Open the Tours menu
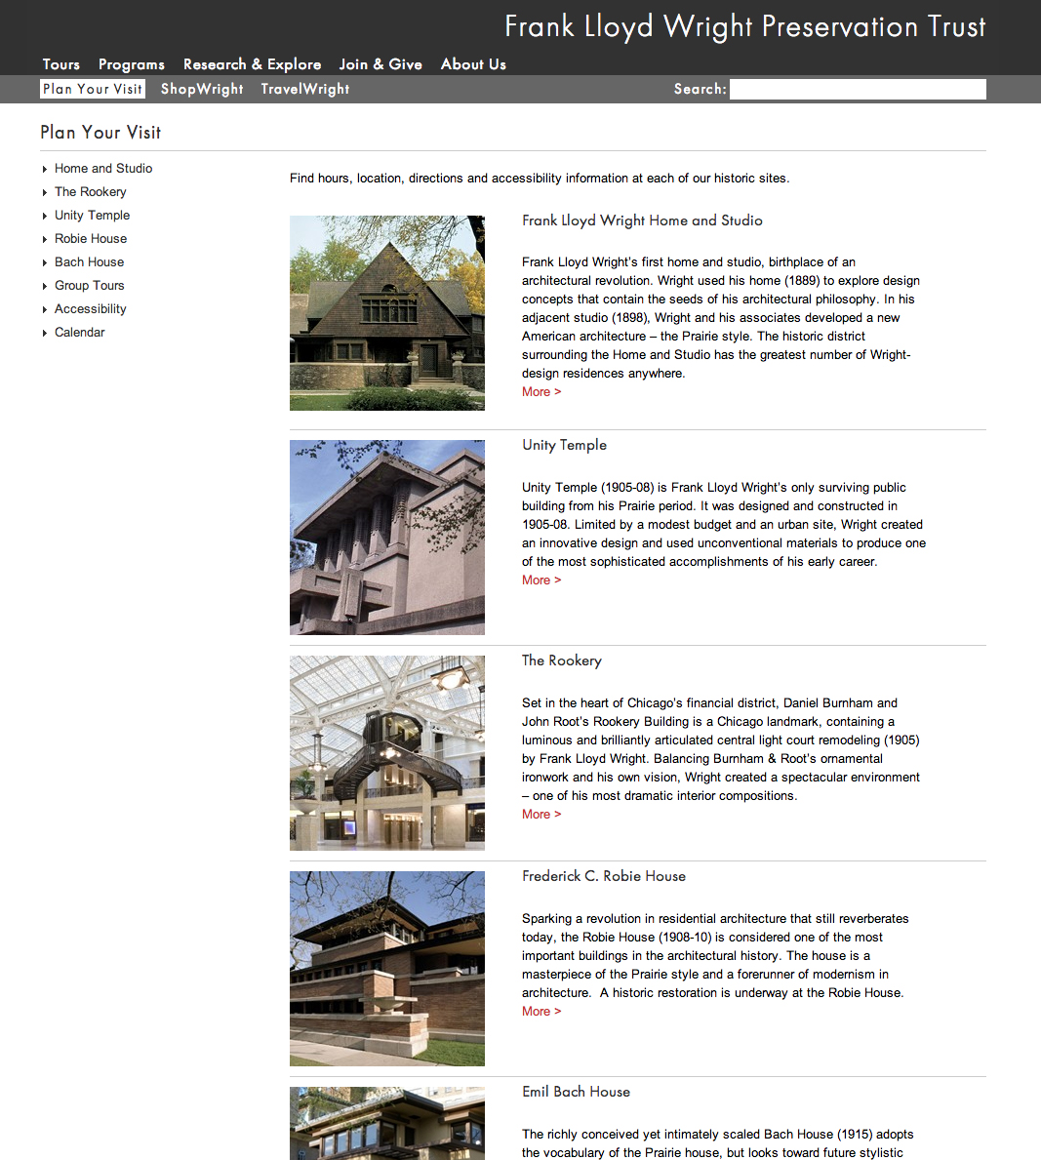The width and height of the screenshot is (1041, 1160). tap(60, 64)
